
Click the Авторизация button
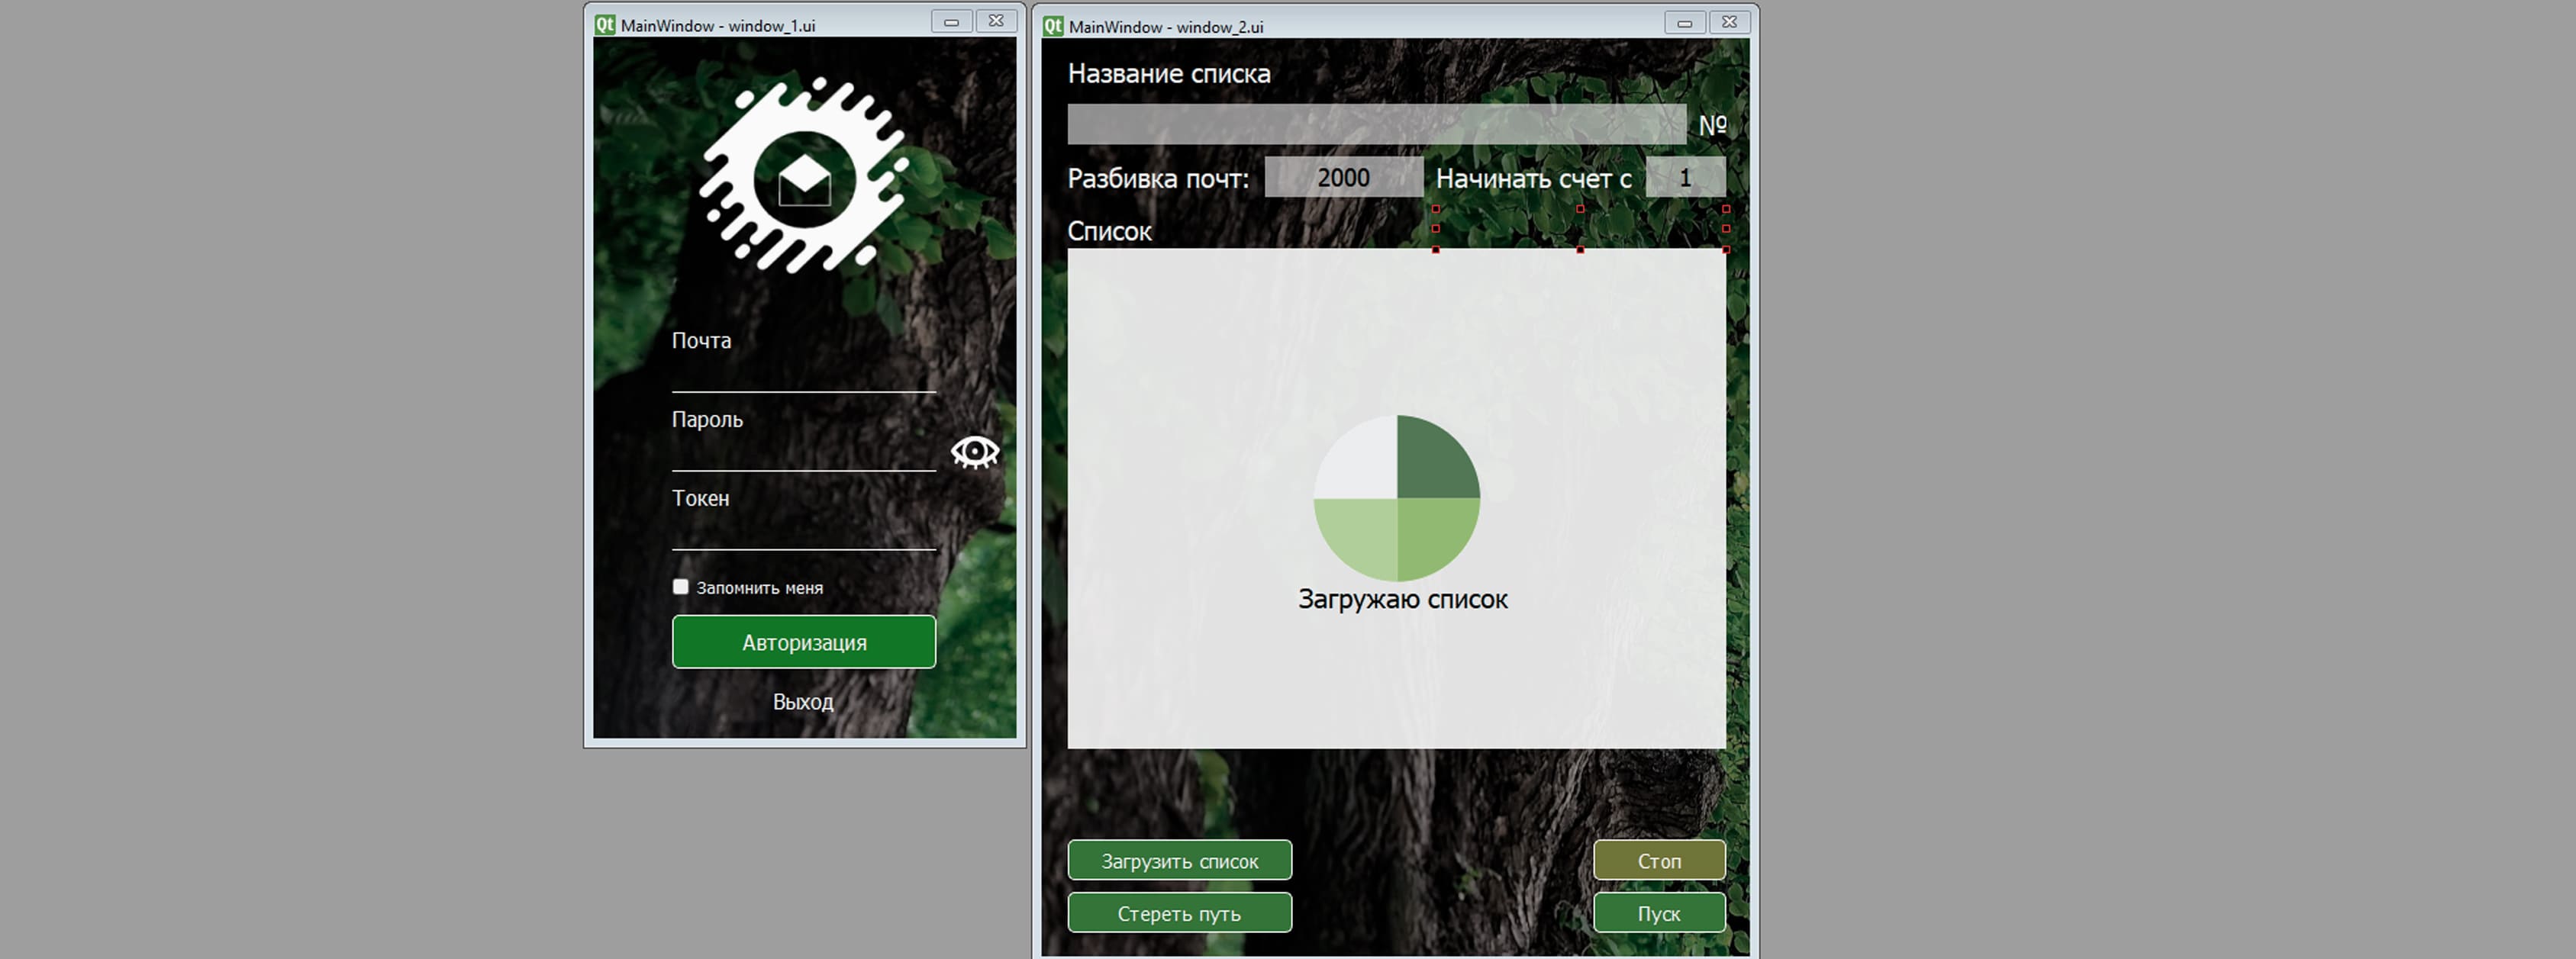[x=804, y=642]
